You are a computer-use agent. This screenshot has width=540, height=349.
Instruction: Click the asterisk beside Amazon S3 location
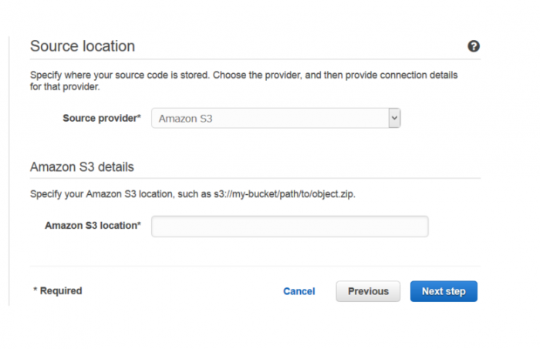pyautogui.click(x=139, y=223)
